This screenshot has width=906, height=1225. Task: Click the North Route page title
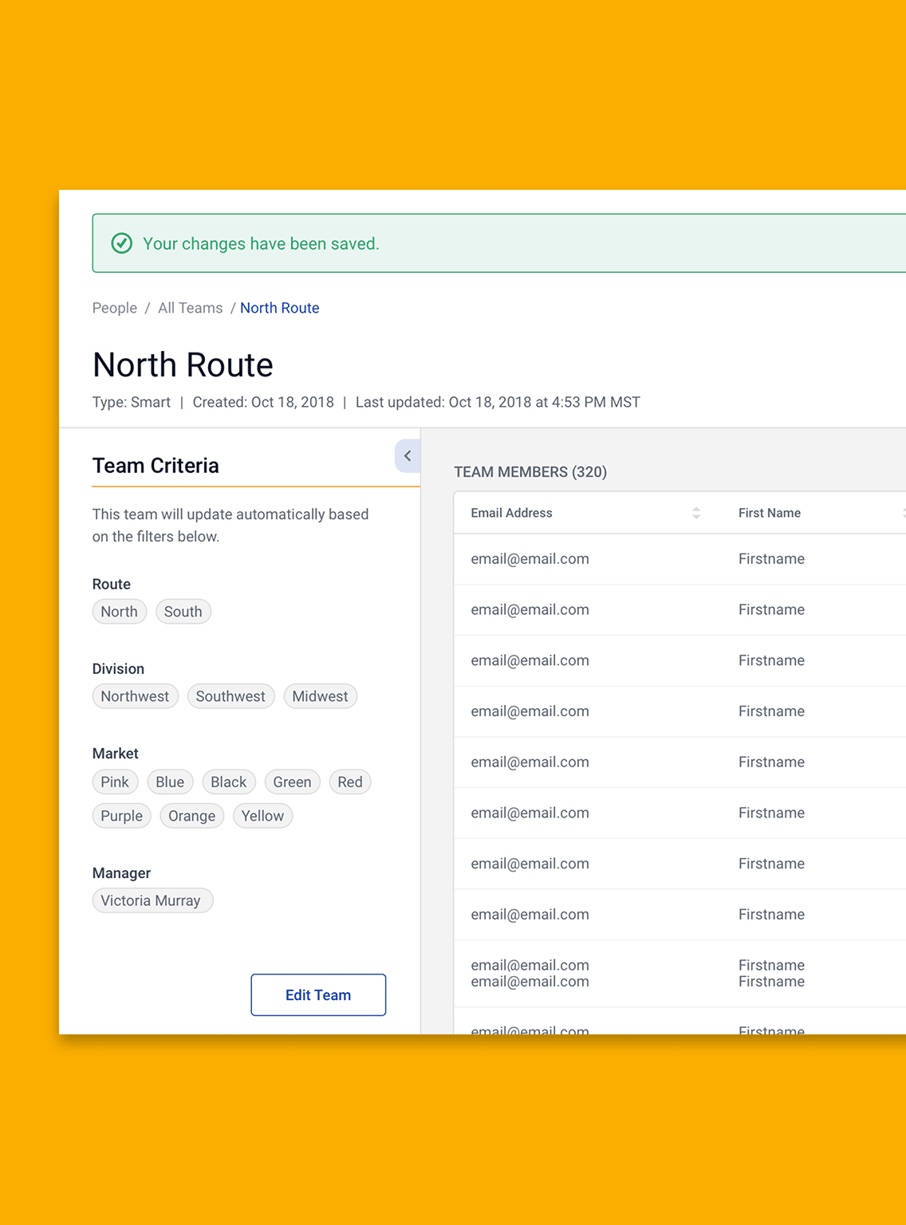[x=183, y=365]
